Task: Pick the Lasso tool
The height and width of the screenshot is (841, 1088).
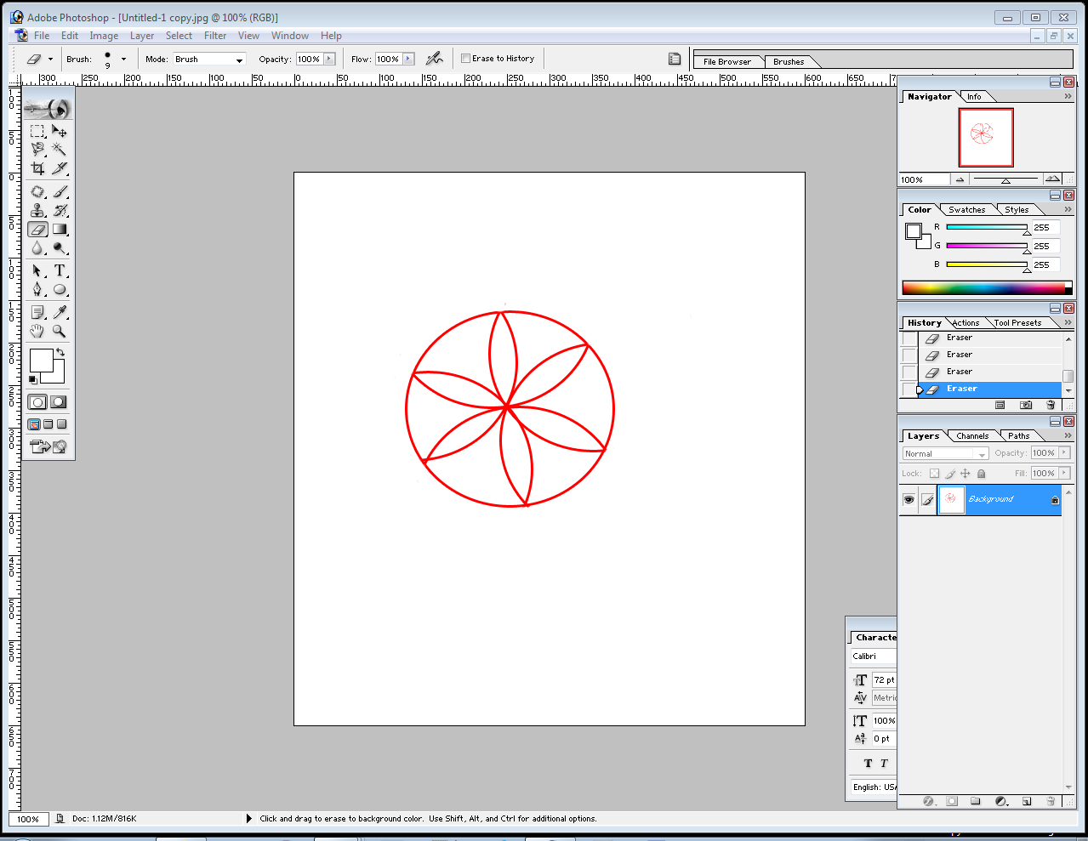Action: click(x=37, y=149)
